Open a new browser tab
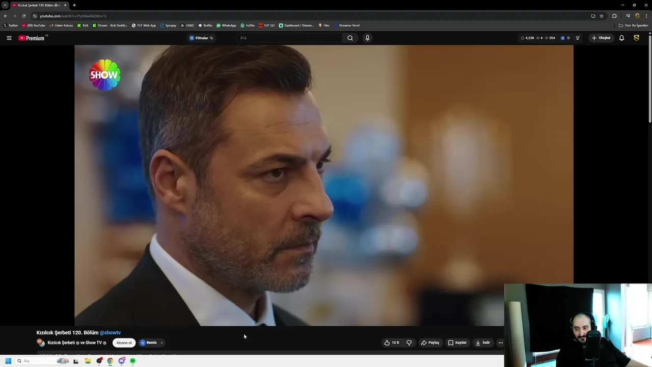Screen dimensions: 652x367 74,5
